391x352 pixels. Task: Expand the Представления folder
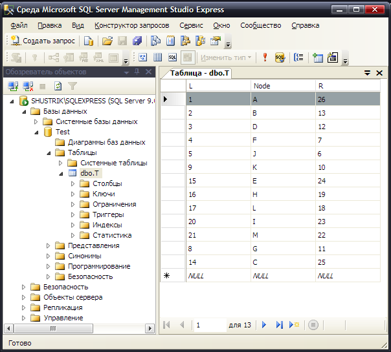[49, 246]
